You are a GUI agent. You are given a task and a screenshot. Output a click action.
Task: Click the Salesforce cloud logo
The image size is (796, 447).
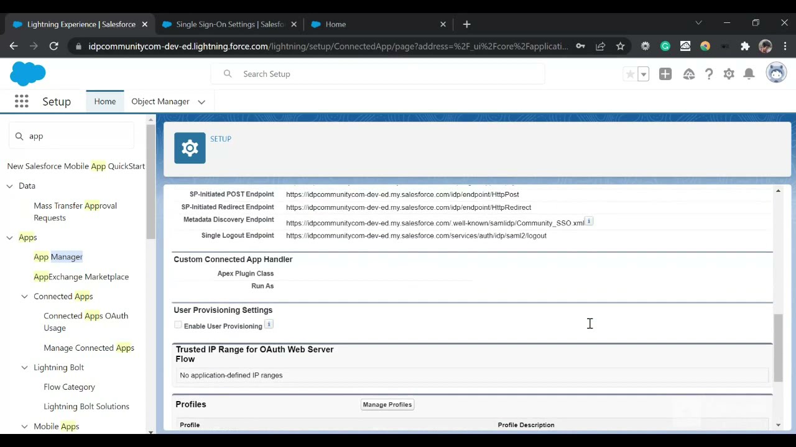(x=28, y=74)
